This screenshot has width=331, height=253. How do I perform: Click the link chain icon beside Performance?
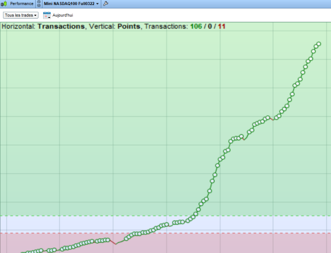(39, 3)
